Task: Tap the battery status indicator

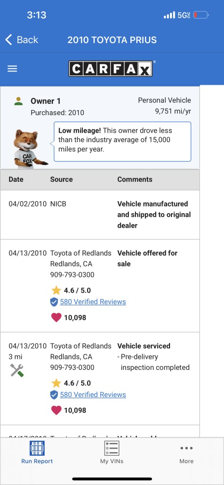Action: pos(201,15)
